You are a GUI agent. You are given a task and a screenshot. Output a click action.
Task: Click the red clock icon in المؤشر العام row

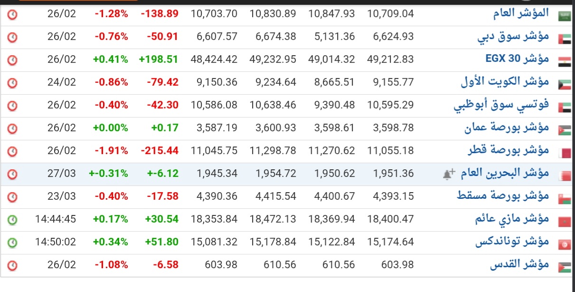point(12,14)
